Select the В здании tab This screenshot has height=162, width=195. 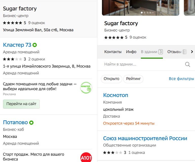[x=152, y=52]
